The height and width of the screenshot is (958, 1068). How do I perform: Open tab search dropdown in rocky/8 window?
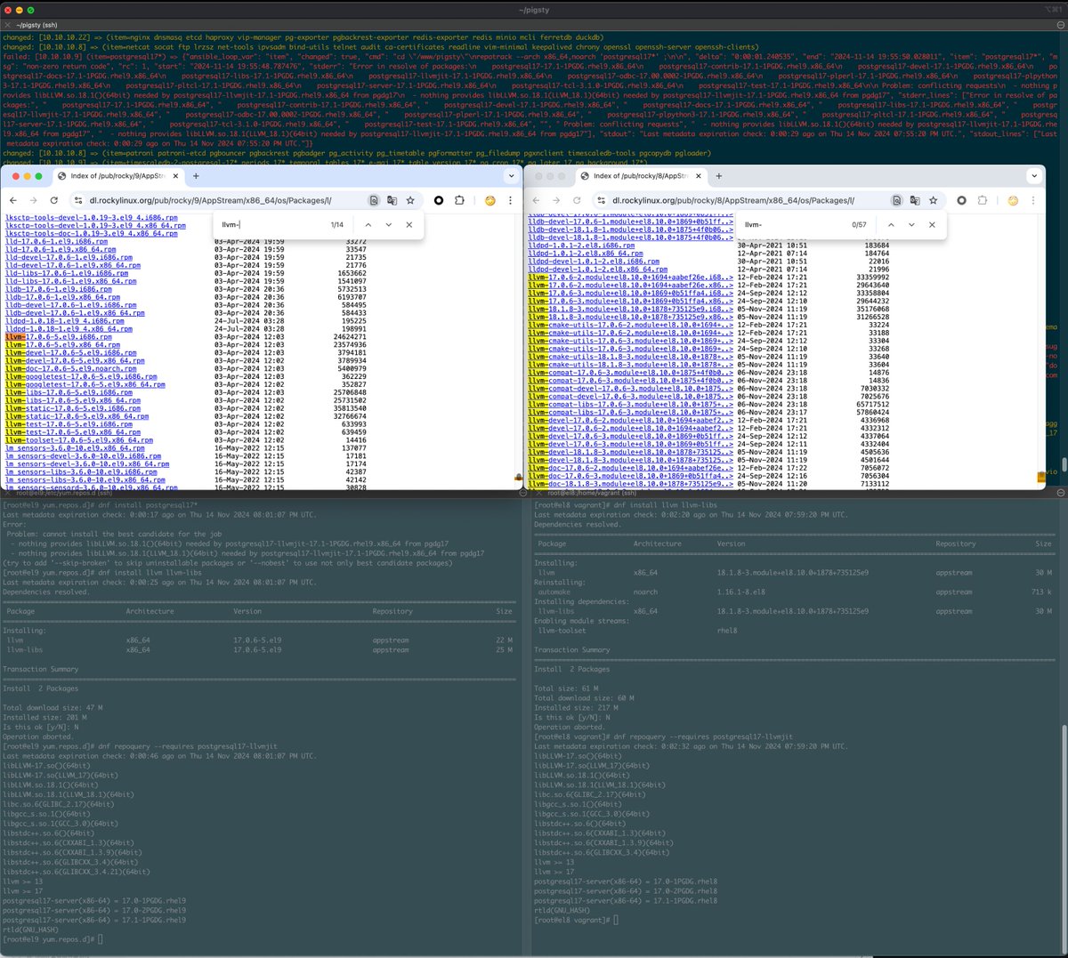tap(1034, 176)
